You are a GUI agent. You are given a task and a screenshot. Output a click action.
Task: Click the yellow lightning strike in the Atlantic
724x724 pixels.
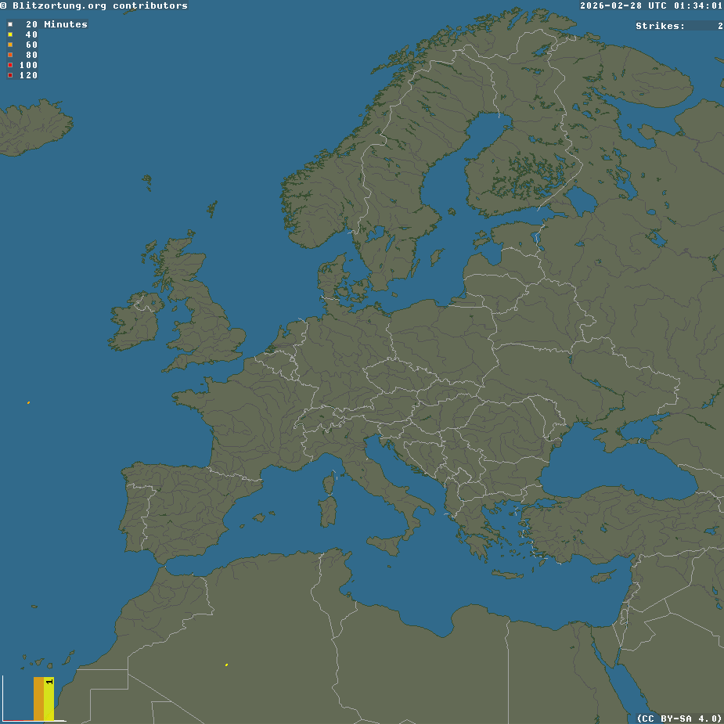(x=29, y=402)
